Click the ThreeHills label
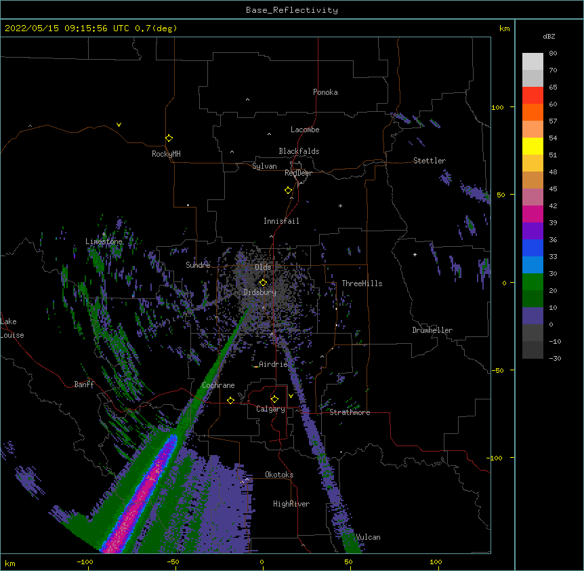Image resolution: width=584 pixels, height=571 pixels. [362, 283]
